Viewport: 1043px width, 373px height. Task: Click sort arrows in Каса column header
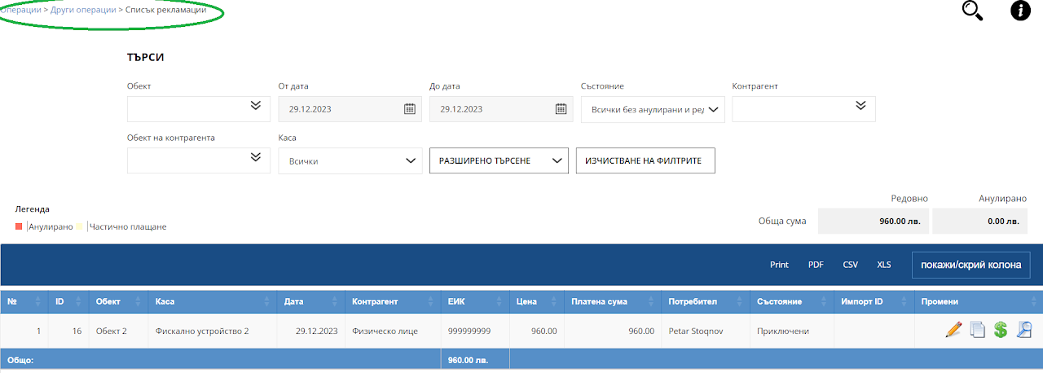[267, 301]
